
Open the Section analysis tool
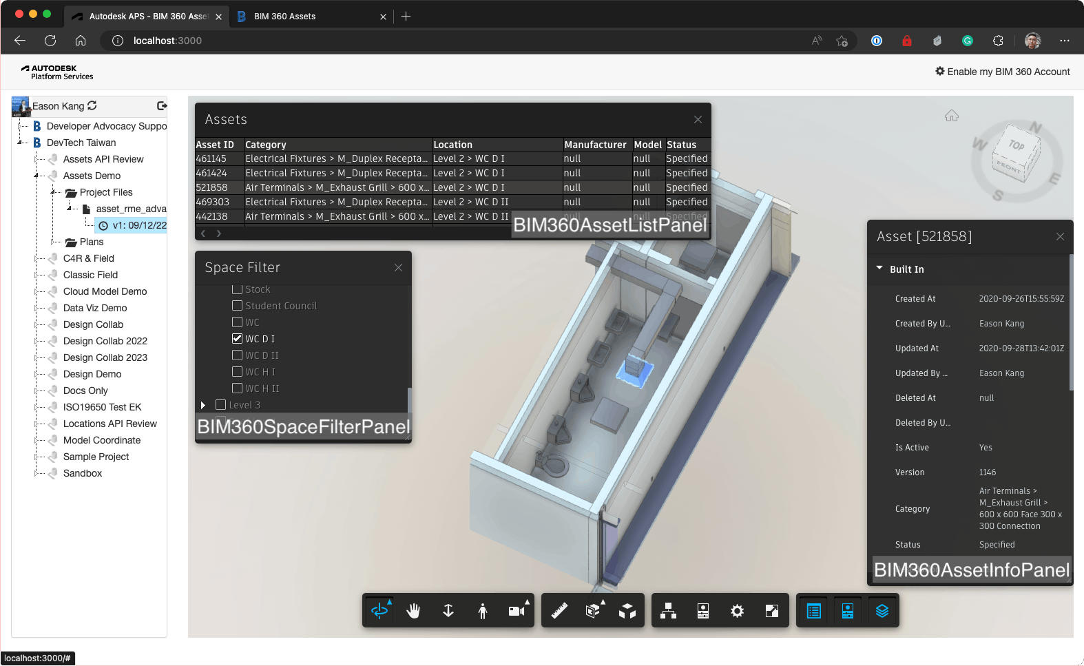[x=593, y=611]
